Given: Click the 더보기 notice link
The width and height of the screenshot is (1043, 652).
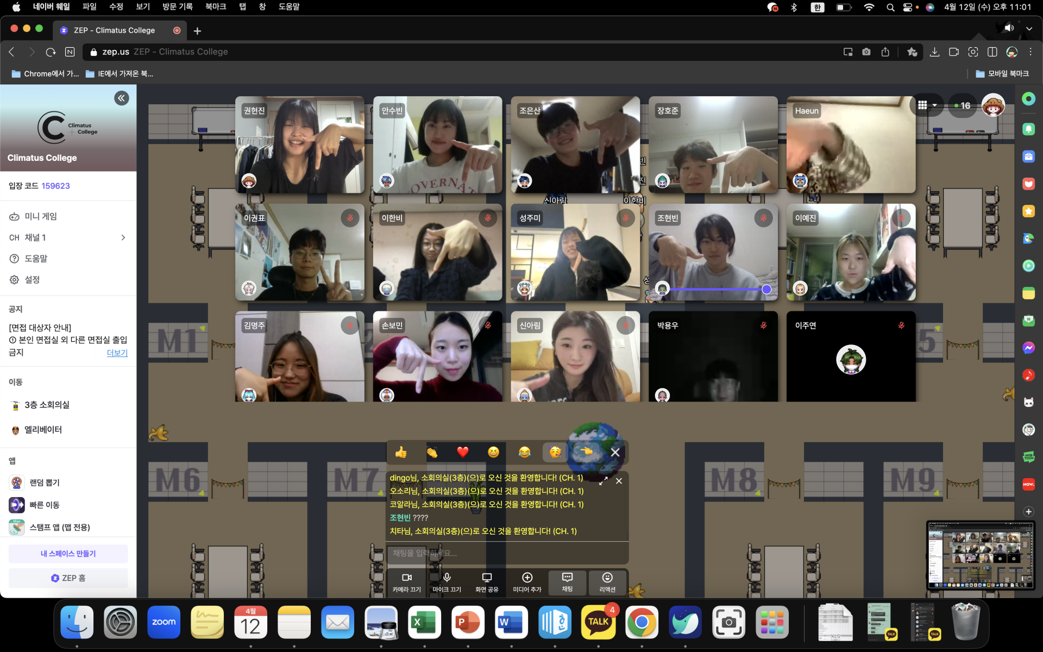Looking at the screenshot, I should point(117,353).
